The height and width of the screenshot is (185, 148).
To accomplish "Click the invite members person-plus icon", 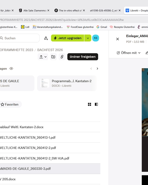I will coord(46,38).
